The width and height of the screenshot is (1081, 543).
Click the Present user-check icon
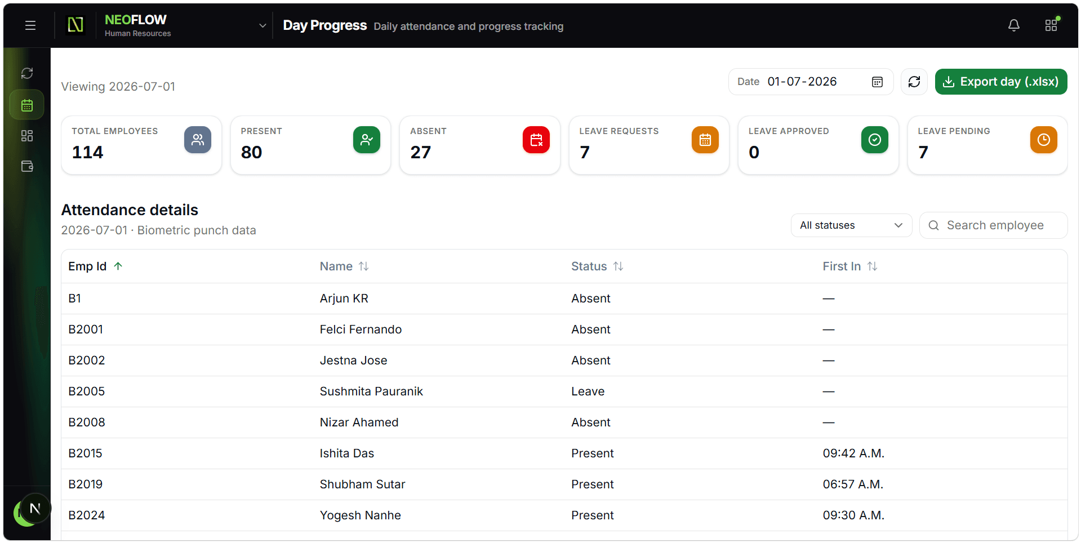[x=367, y=140]
